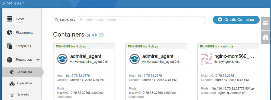Click the search magnifier icon

[x=56, y=20]
